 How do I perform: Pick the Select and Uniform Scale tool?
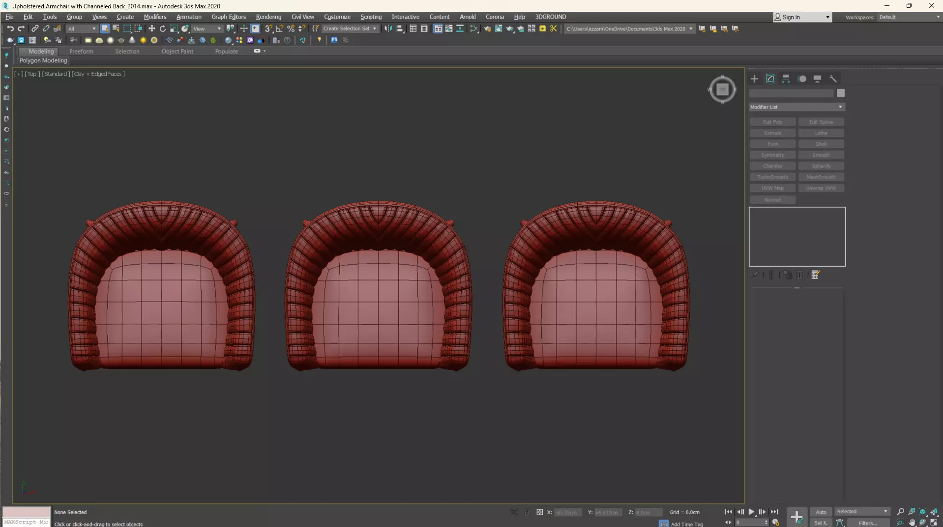(x=174, y=28)
